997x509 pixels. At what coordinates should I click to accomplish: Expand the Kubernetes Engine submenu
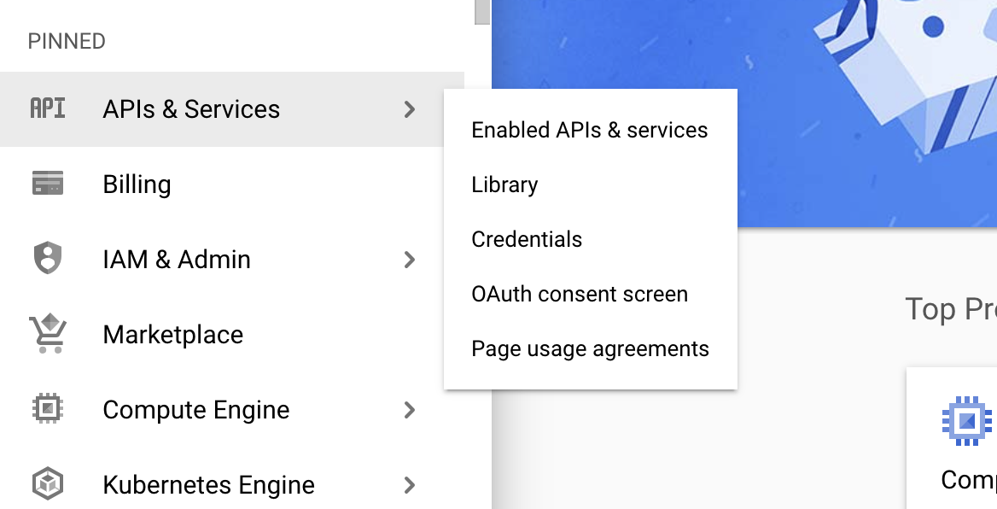pyautogui.click(x=410, y=484)
